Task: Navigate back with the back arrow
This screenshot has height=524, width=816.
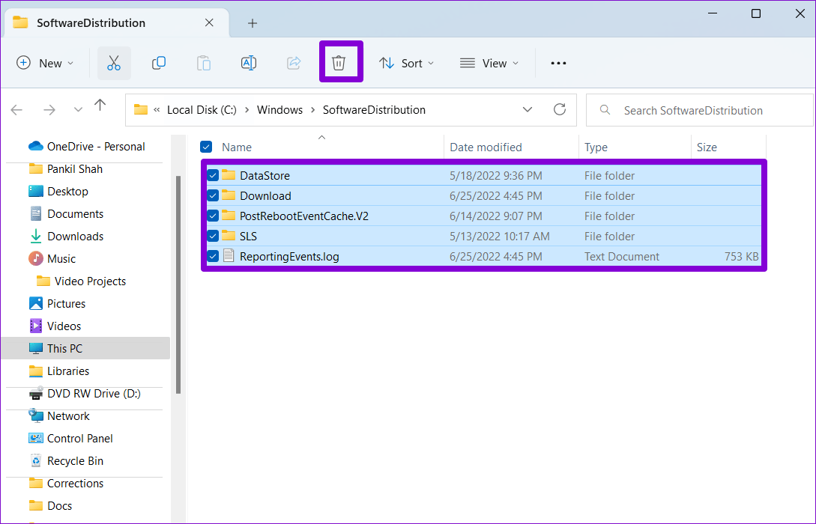Action: [x=16, y=109]
